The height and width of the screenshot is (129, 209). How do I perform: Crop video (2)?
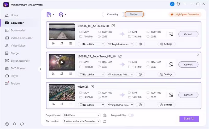(x=62, y=104)
